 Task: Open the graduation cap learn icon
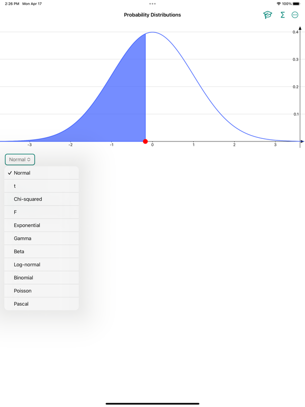267,15
